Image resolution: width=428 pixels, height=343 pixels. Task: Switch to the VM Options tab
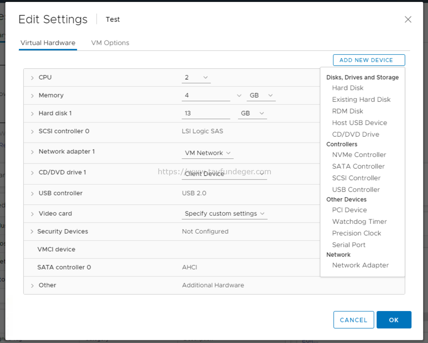110,43
